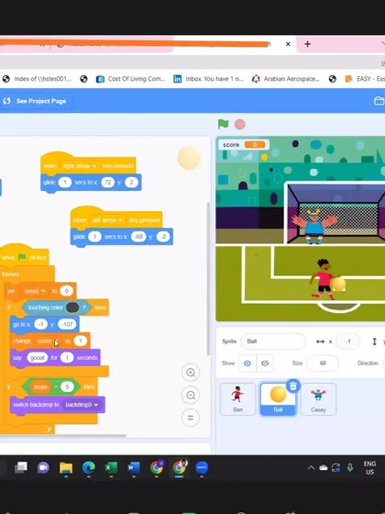The width and height of the screenshot is (385, 514).
Task: Edit score equals value 5
Action: click(67, 387)
